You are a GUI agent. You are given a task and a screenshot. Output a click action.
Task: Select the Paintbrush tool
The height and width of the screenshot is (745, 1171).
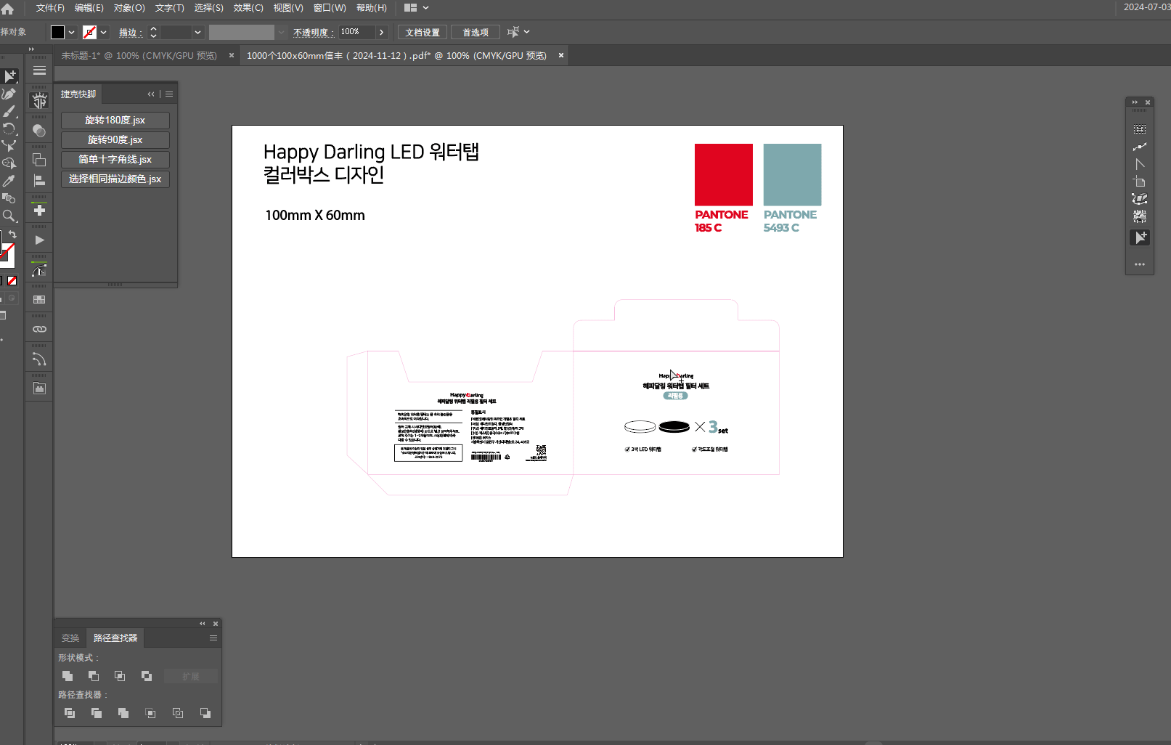[9, 111]
